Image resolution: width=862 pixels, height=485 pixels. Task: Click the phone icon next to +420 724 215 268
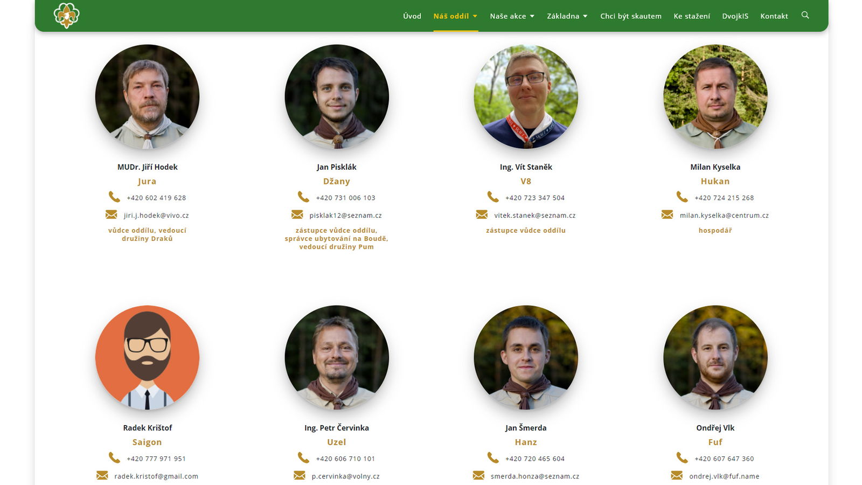point(683,197)
